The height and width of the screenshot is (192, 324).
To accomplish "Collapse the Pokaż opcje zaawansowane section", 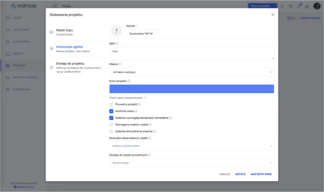I will 128,98.
